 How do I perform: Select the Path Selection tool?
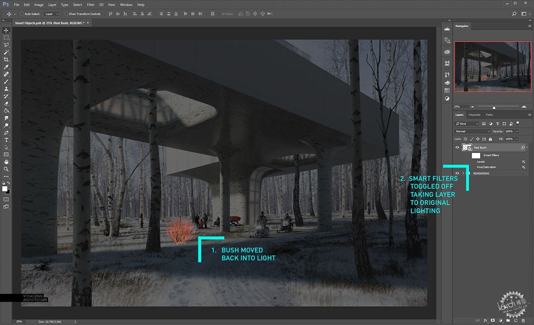pyautogui.click(x=6, y=147)
